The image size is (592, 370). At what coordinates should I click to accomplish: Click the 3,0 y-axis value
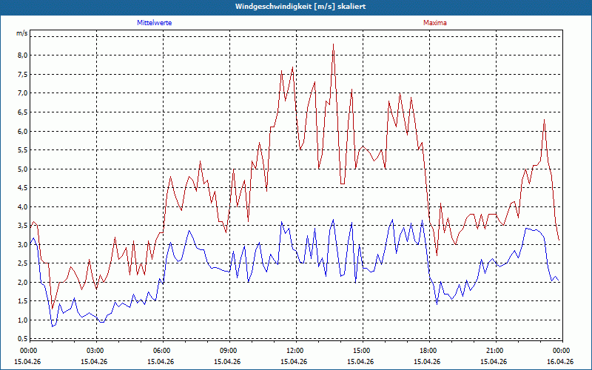(23, 244)
